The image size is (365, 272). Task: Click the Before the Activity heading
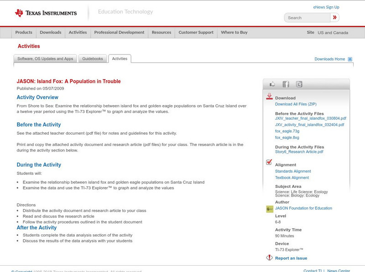(x=39, y=125)
